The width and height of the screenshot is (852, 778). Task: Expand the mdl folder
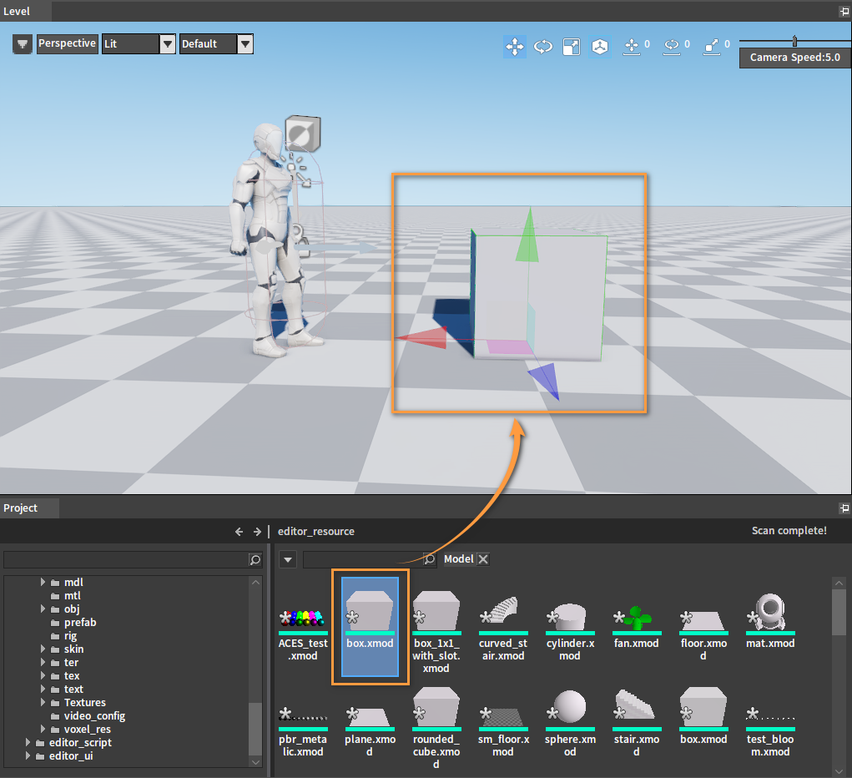43,582
